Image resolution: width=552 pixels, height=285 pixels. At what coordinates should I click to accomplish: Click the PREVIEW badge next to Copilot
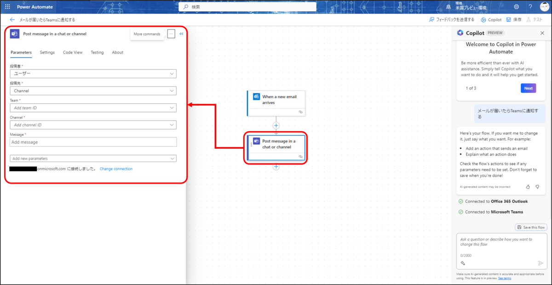[495, 33]
